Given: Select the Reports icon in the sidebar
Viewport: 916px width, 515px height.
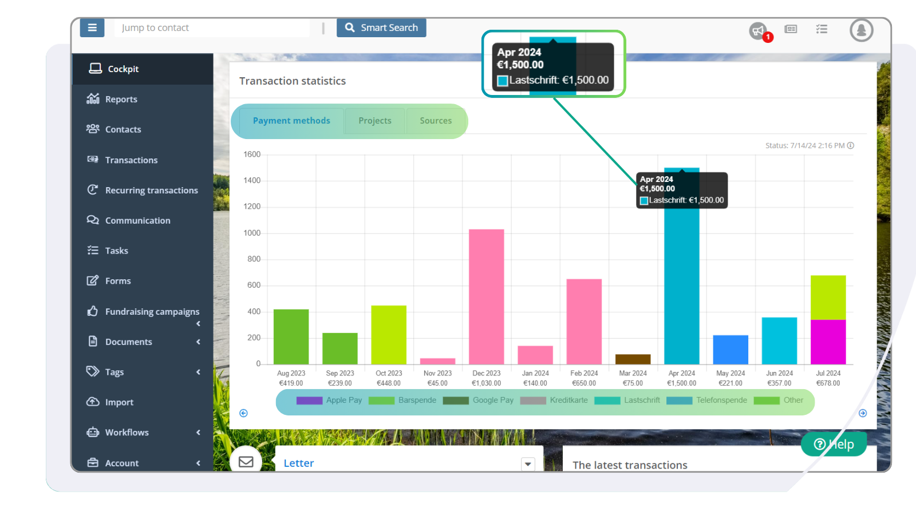Looking at the screenshot, I should [x=93, y=99].
